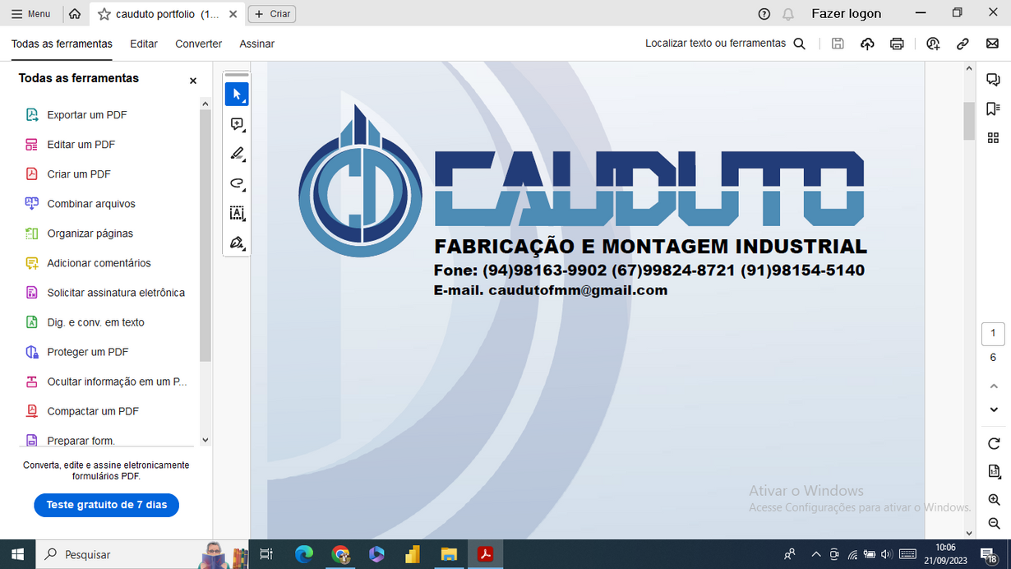Select the cauduto portfolio document tab
Image resolution: width=1011 pixels, height=569 pixels.
point(167,14)
